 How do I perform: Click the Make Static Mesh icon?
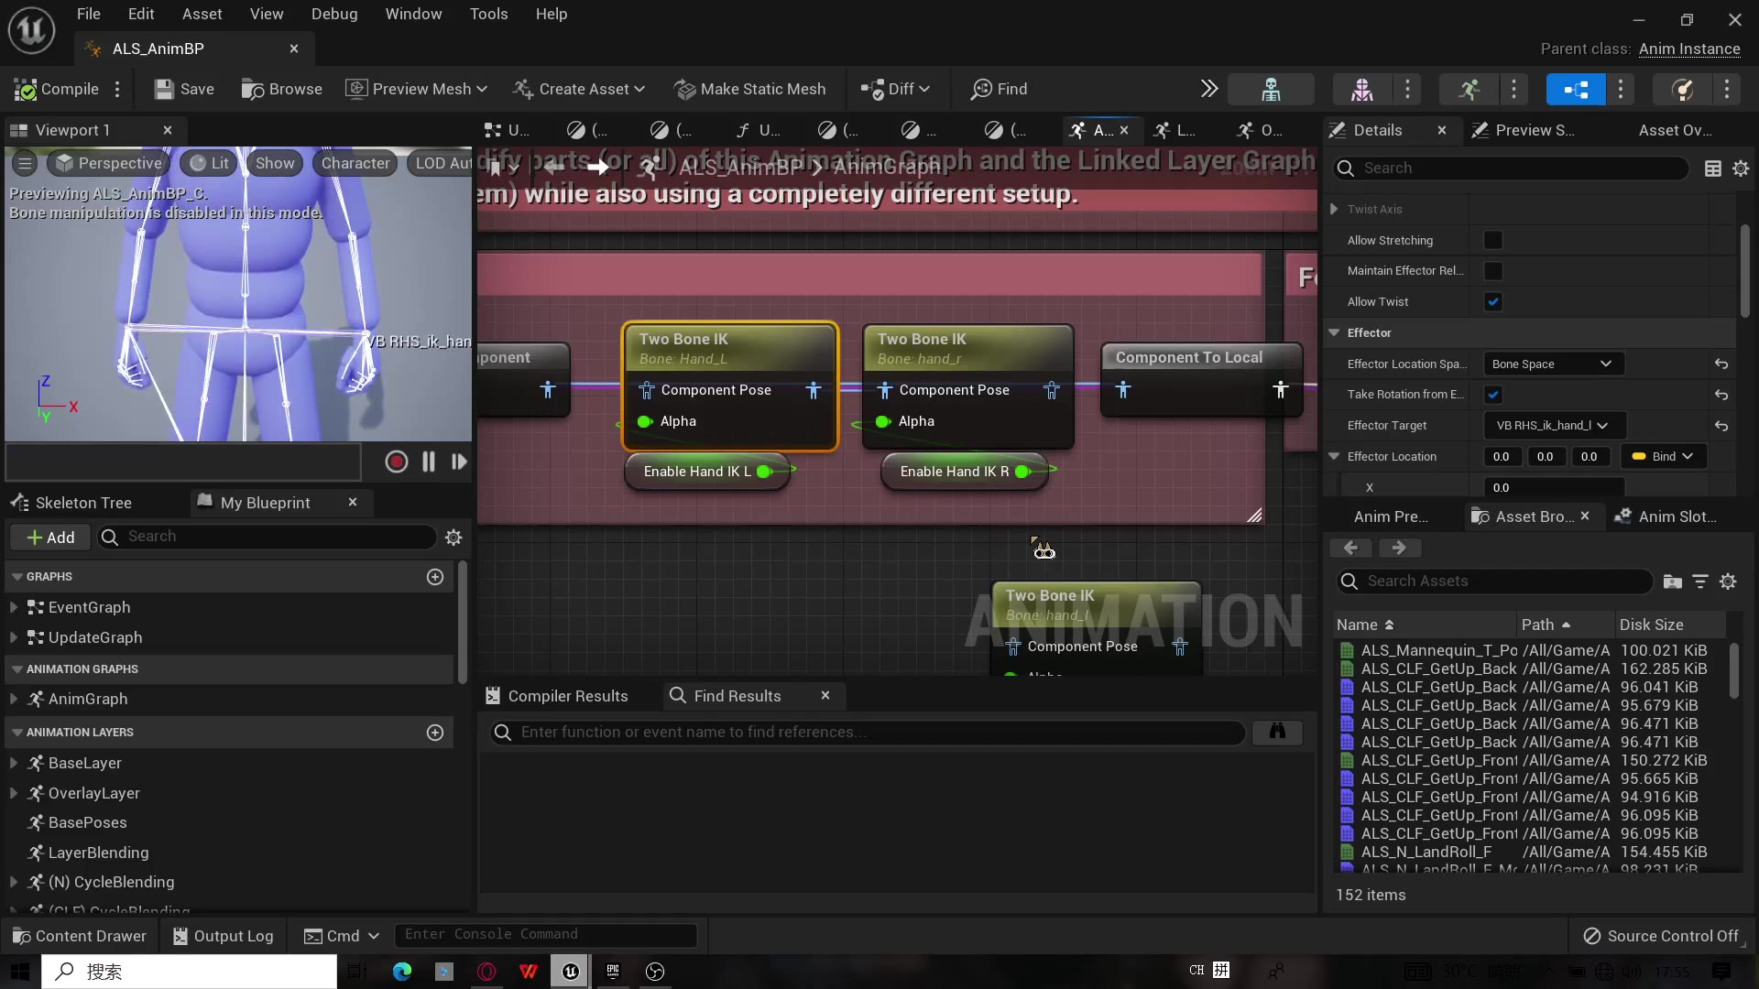click(x=684, y=89)
